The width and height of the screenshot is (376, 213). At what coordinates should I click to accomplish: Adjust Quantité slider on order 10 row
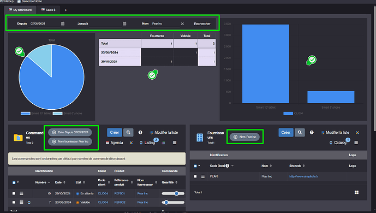(173, 193)
